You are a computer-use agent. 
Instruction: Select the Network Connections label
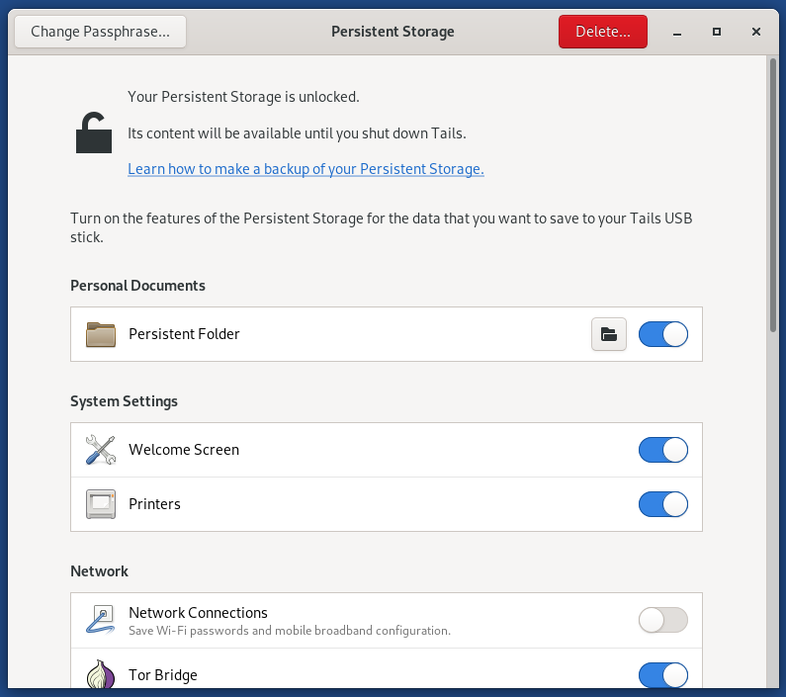click(x=198, y=612)
